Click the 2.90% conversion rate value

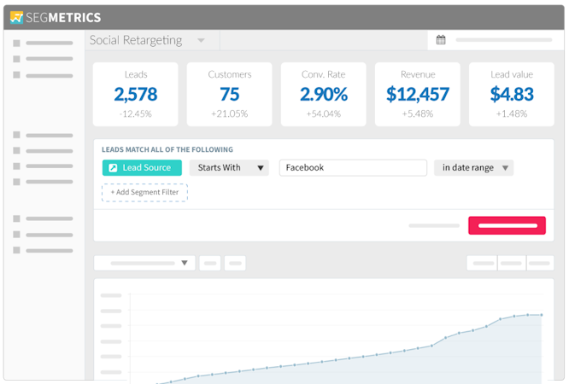pyautogui.click(x=323, y=94)
